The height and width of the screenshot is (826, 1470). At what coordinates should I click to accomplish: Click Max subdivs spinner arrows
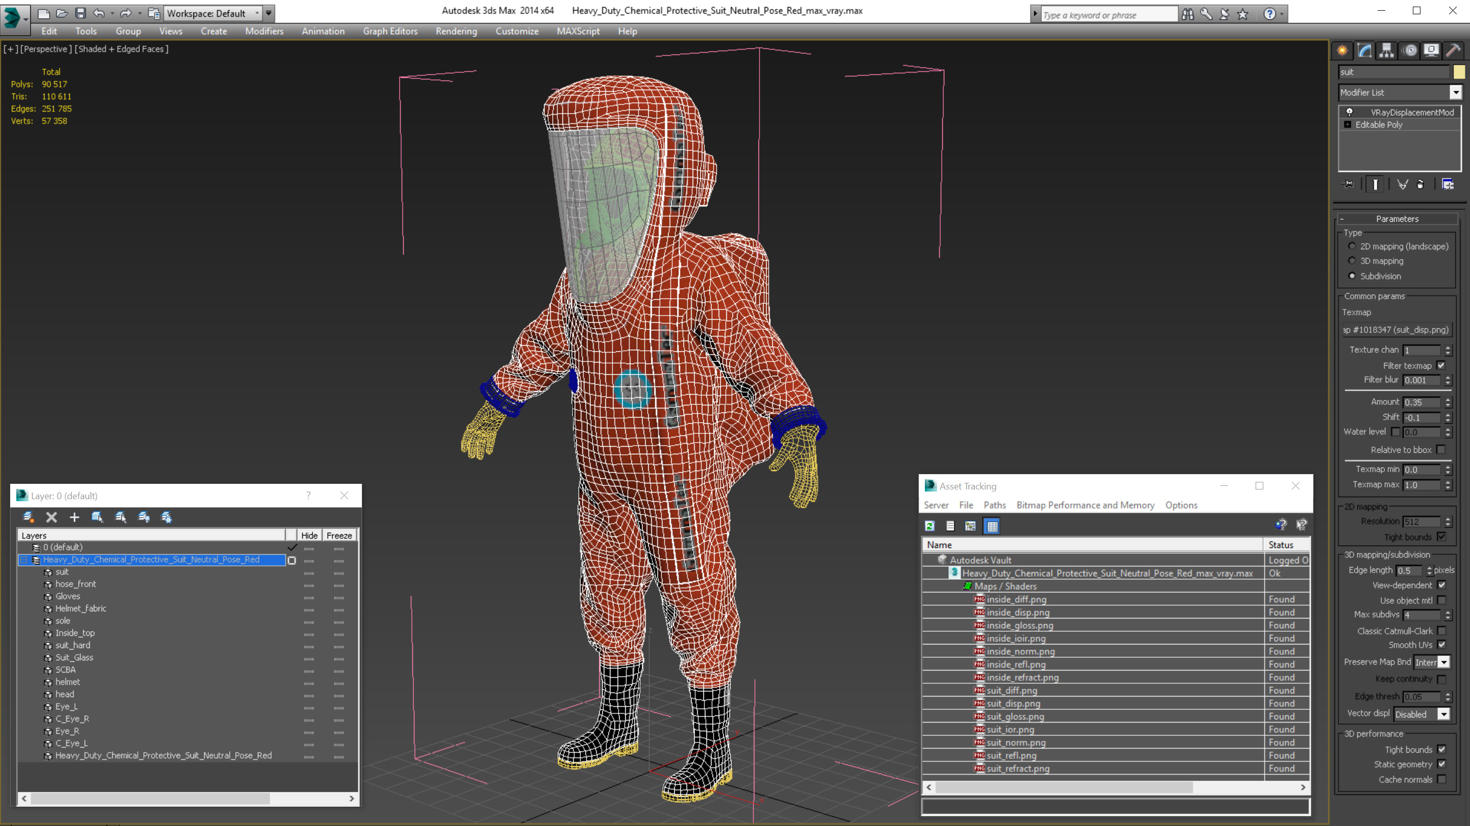pyautogui.click(x=1448, y=614)
